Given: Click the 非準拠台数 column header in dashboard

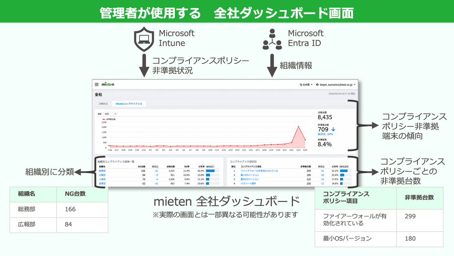Looking at the screenshot, I should click(x=305, y=167).
